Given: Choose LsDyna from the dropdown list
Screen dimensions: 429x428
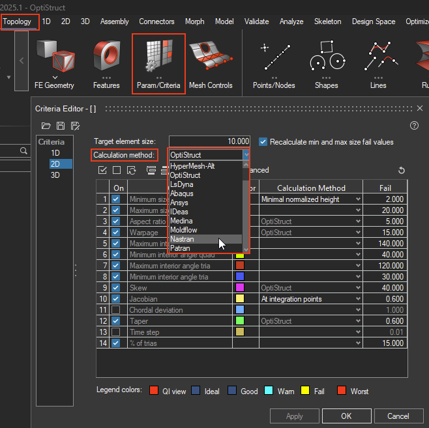Looking at the screenshot, I should pos(205,184).
